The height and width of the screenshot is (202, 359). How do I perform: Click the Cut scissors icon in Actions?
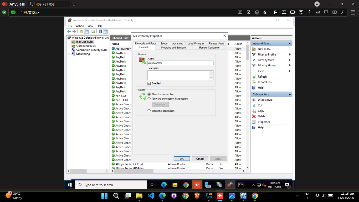[x=254, y=105]
